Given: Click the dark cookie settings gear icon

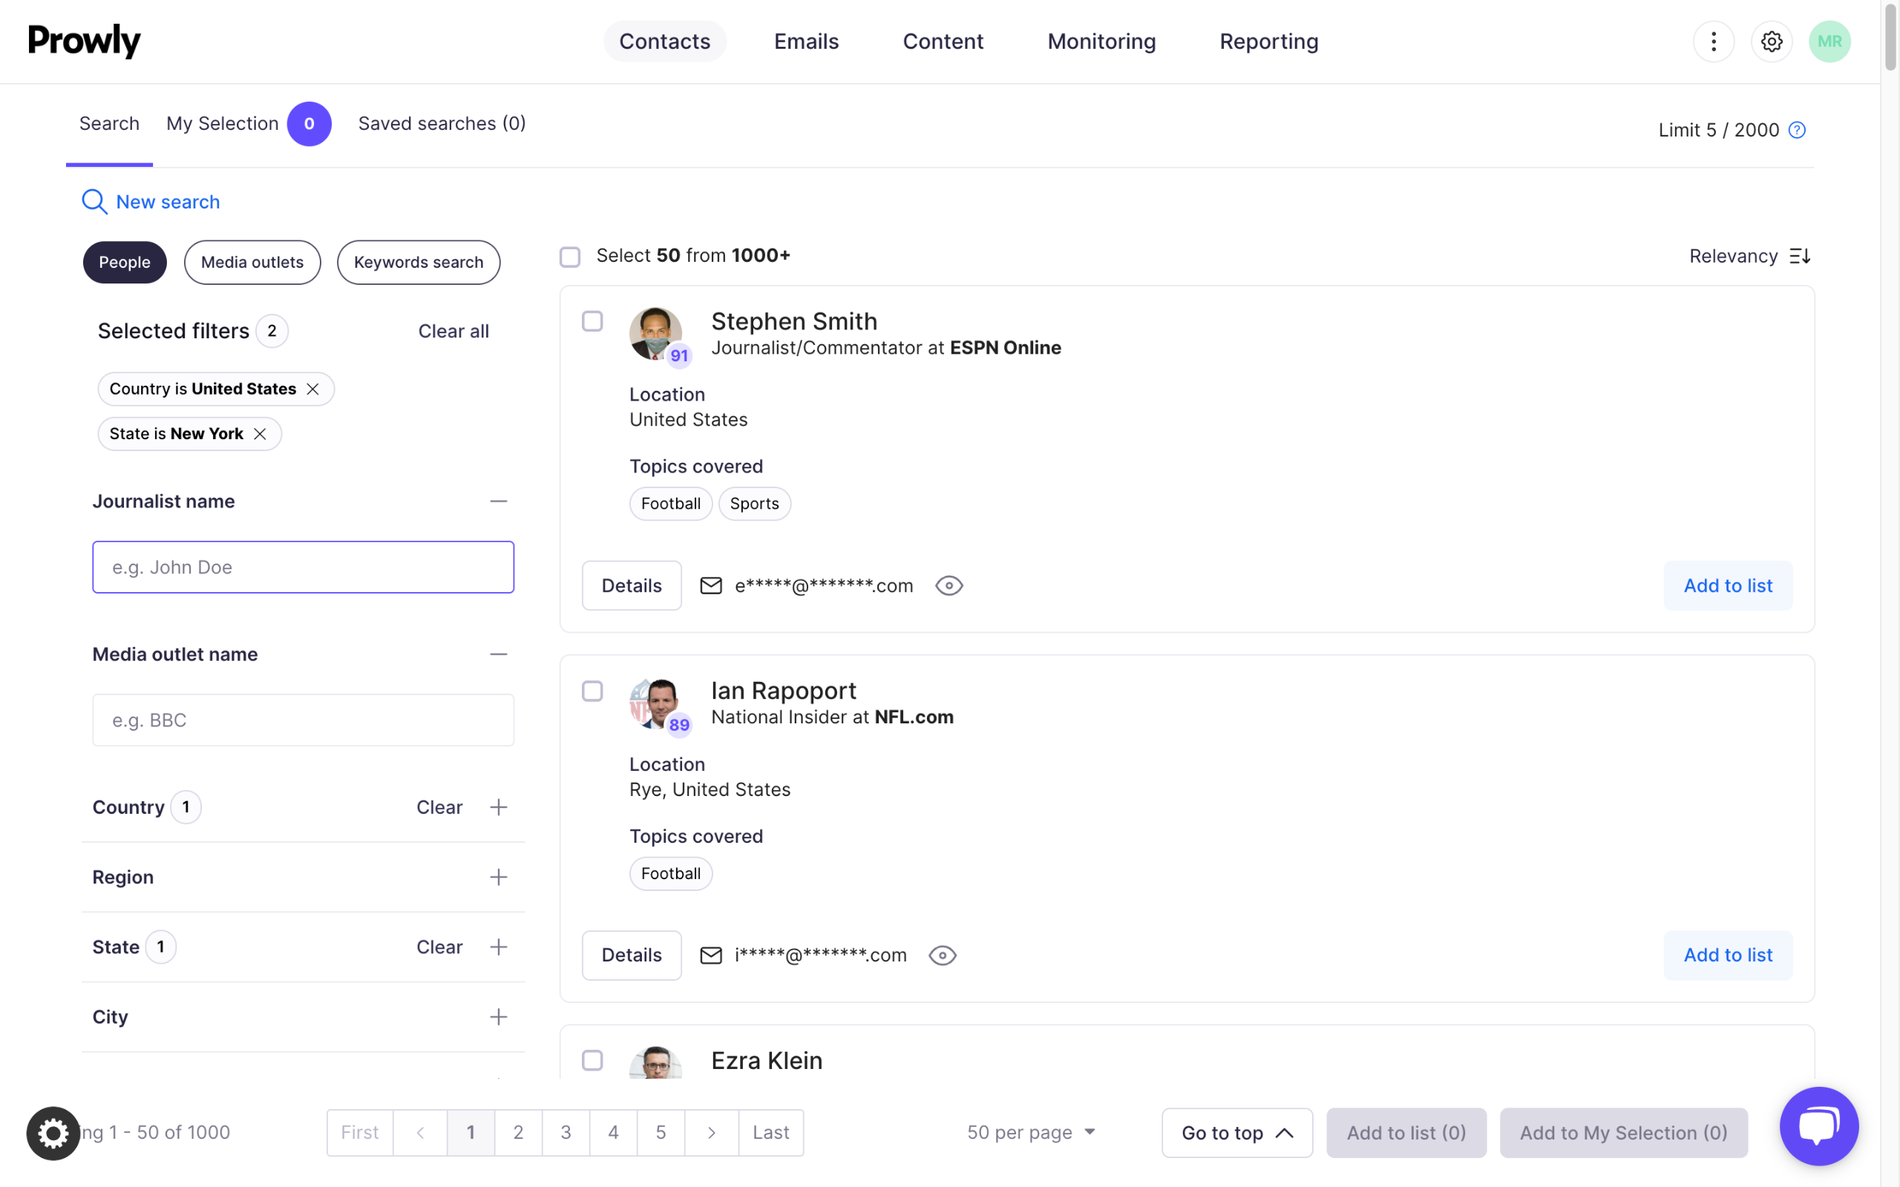Looking at the screenshot, I should point(53,1133).
